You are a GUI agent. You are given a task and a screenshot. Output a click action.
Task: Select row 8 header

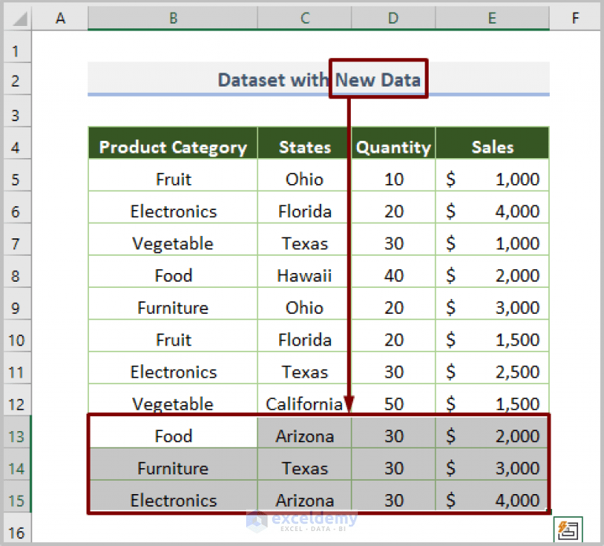point(18,271)
